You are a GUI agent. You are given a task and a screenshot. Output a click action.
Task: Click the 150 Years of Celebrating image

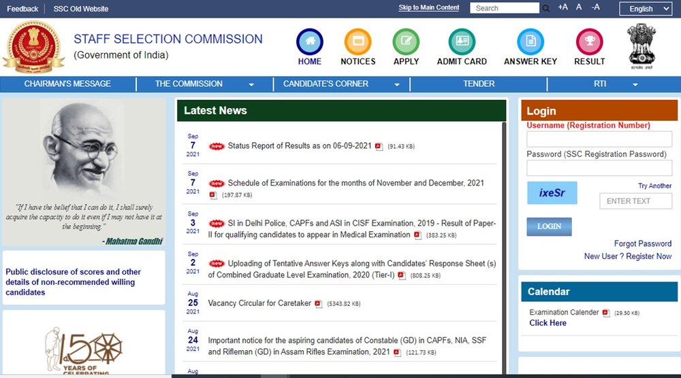tap(84, 350)
